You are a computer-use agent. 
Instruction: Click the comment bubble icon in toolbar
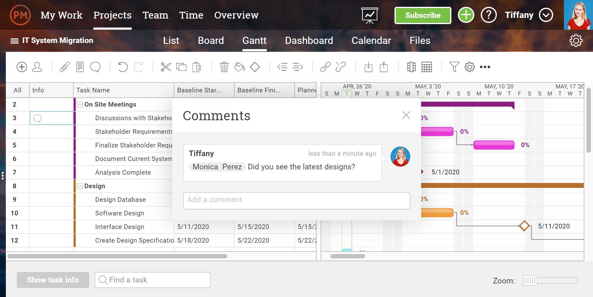pos(95,67)
